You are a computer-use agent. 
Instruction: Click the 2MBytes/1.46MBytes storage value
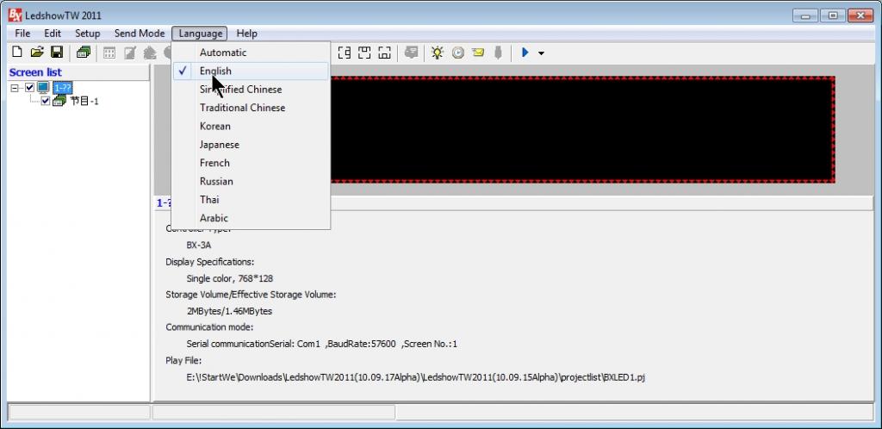[229, 311]
